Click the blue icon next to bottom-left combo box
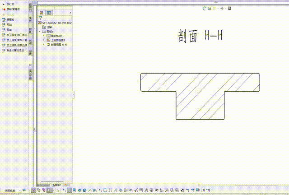289x195 pixels. click(x=24, y=190)
